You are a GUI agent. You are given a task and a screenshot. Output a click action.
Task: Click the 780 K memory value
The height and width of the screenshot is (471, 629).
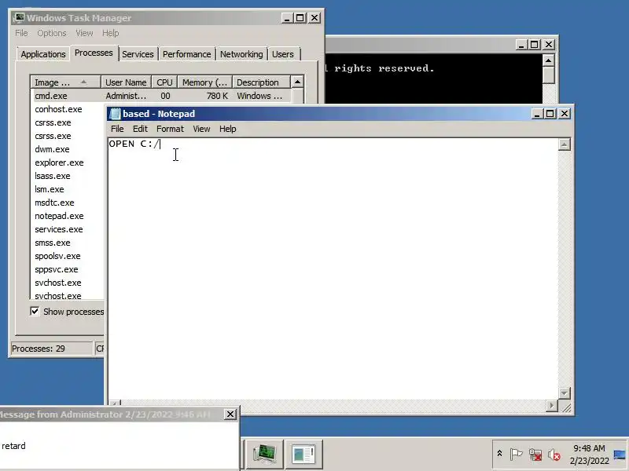(x=218, y=96)
